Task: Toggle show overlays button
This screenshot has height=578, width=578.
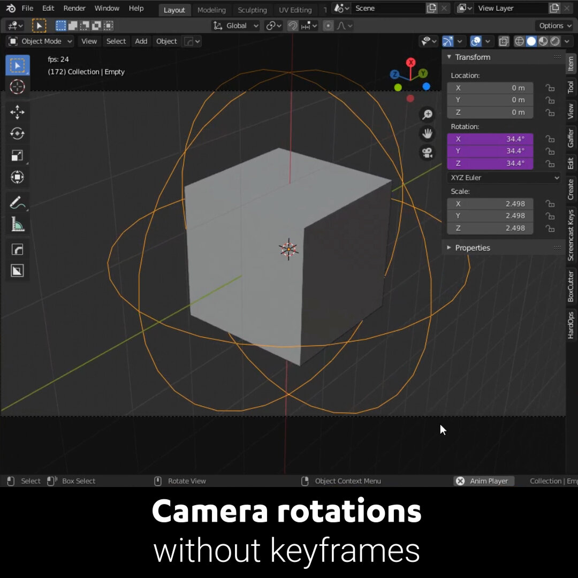Action: [476, 41]
